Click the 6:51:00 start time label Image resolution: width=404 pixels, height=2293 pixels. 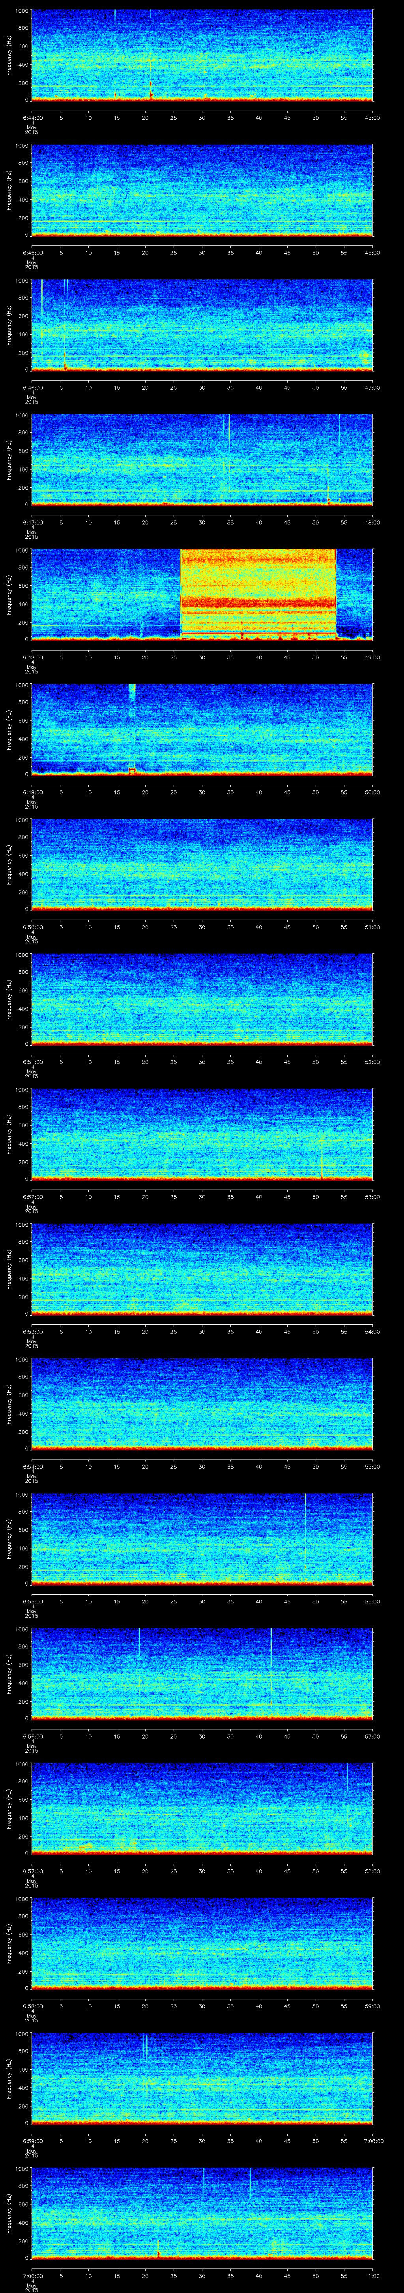[x=32, y=1062]
